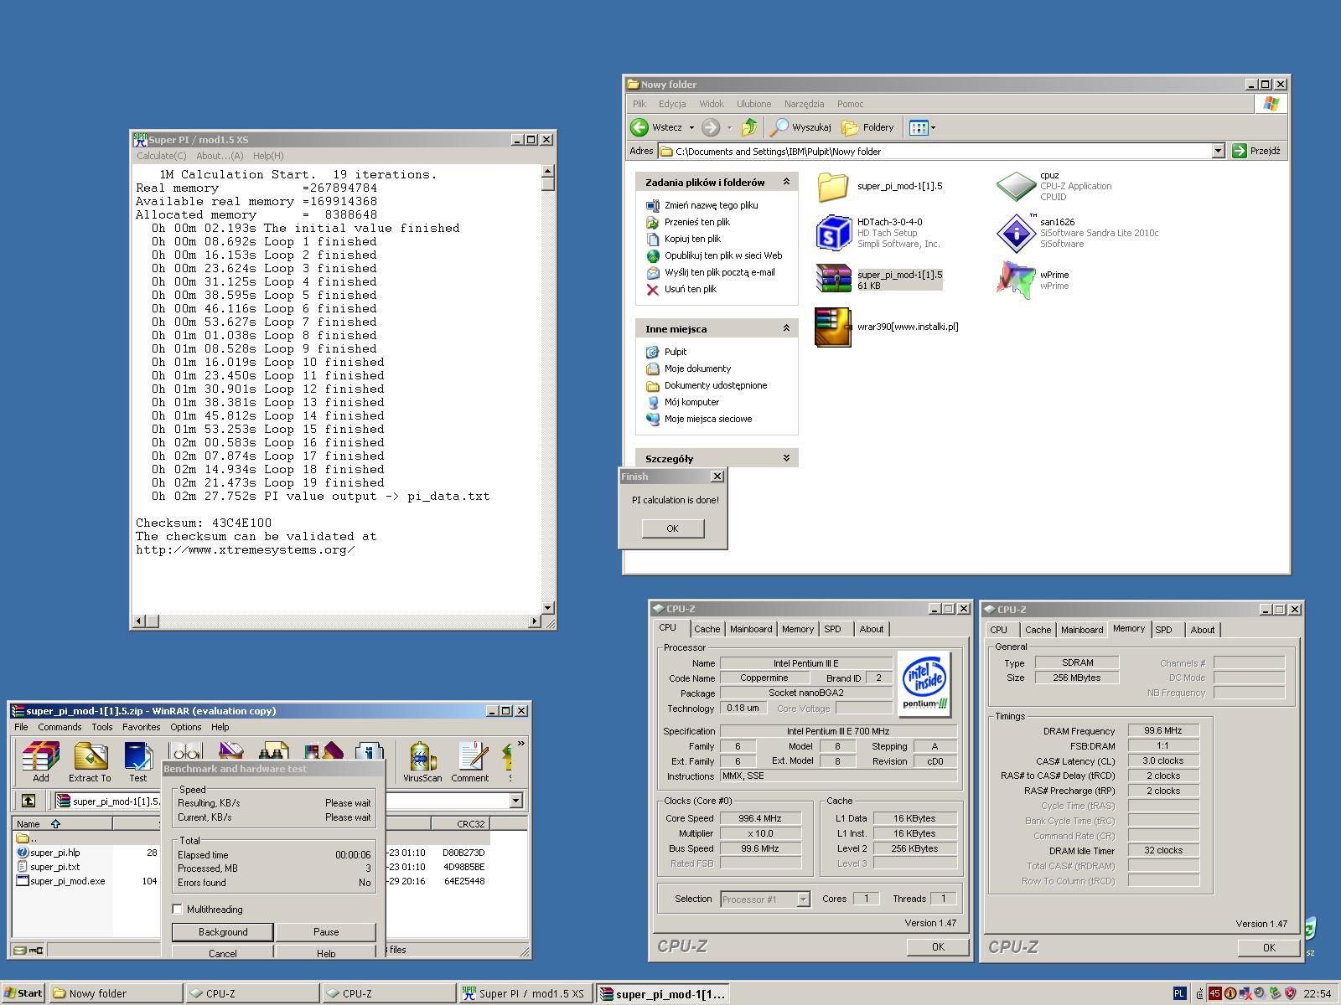1341x1005 pixels.
Task: Expand the Szczegóły panel
Action: [786, 458]
